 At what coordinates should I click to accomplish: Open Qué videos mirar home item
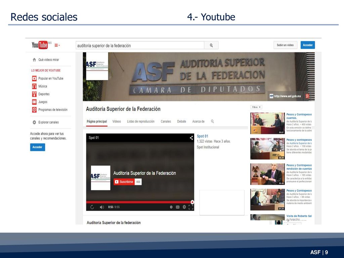point(46,60)
